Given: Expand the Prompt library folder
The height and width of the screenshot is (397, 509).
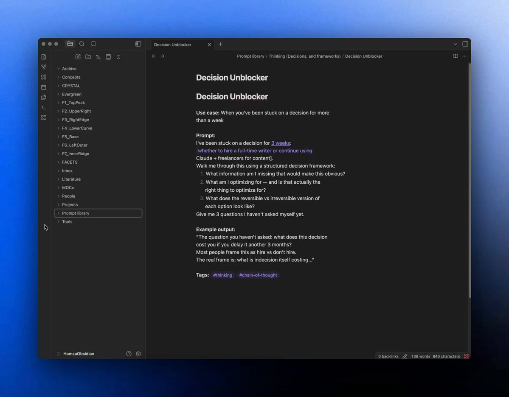Looking at the screenshot, I should click(x=98, y=213).
